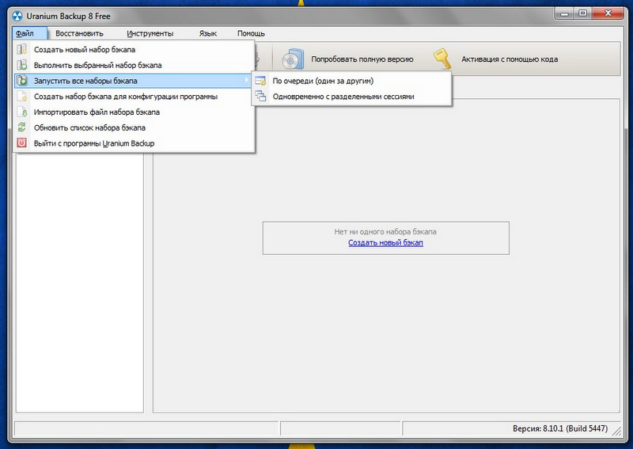The width and height of the screenshot is (633, 449).
Task: Open the Язык menu
Action: click(x=208, y=33)
